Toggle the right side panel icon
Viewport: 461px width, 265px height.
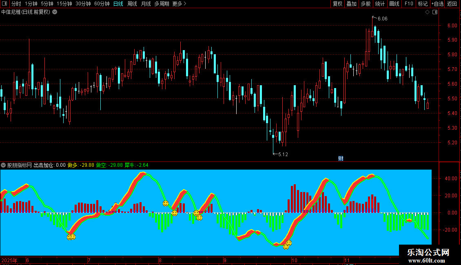[x=435, y=12]
